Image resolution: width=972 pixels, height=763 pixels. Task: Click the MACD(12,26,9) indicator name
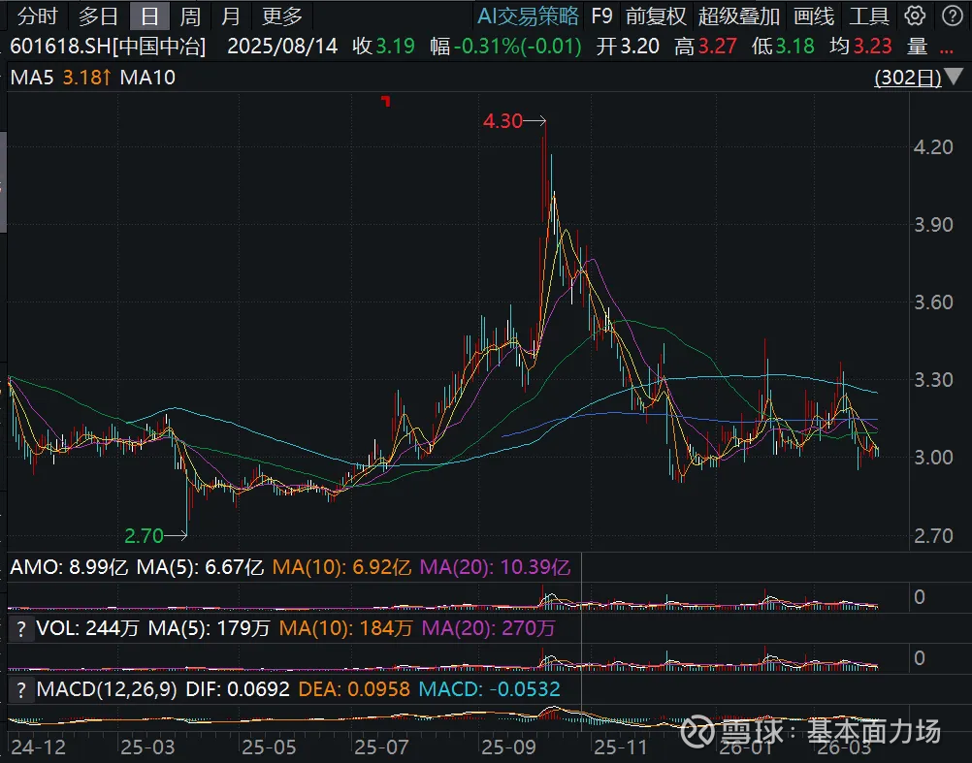pyautogui.click(x=107, y=689)
